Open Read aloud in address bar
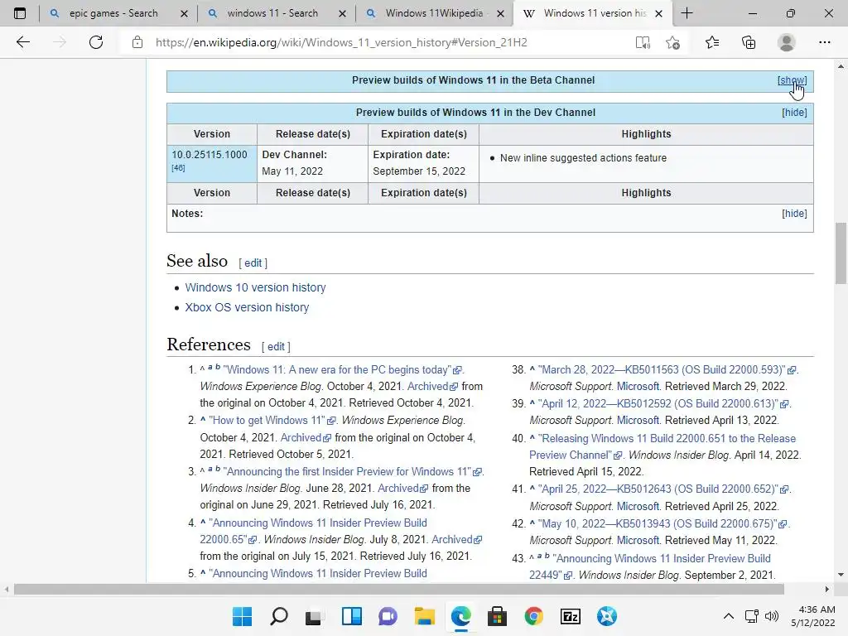 [x=643, y=42]
